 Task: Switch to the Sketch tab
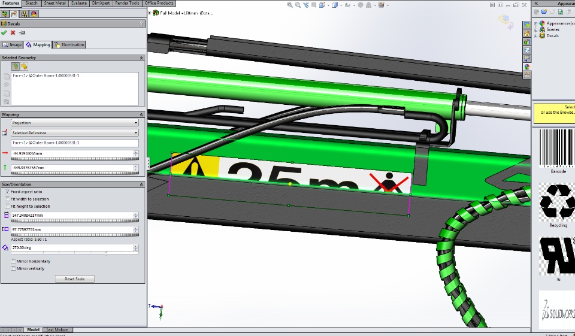tap(31, 4)
